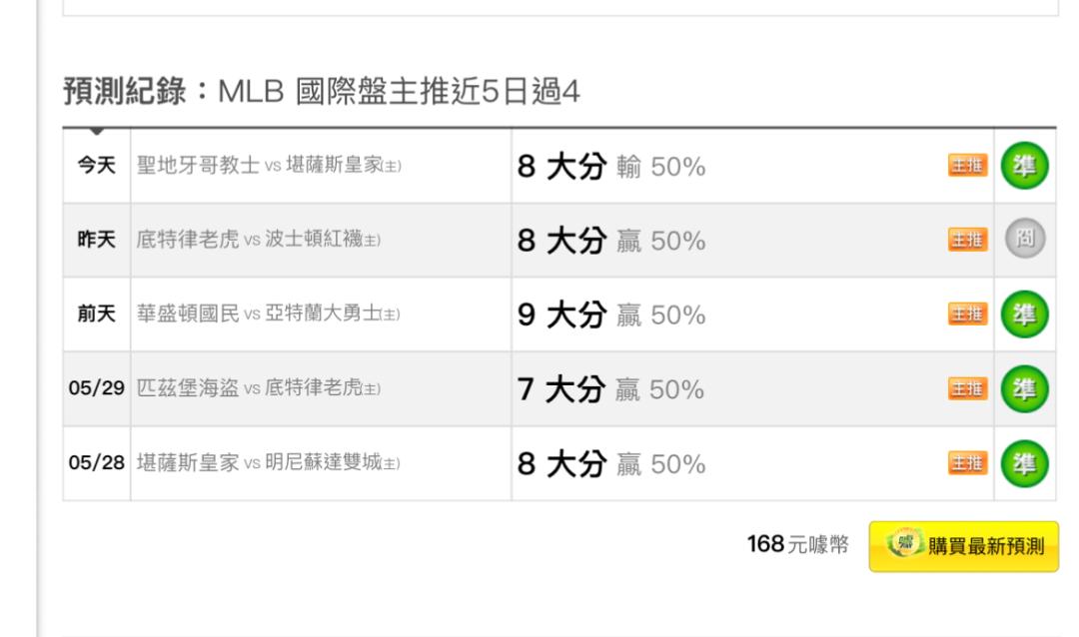Image resolution: width=1079 pixels, height=637 pixels.
Task: Click the green 準 badge in the 前天 row
Action: [x=1024, y=315]
